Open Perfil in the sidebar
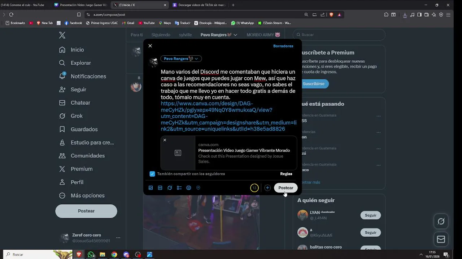462x259 pixels. tap(71, 182)
